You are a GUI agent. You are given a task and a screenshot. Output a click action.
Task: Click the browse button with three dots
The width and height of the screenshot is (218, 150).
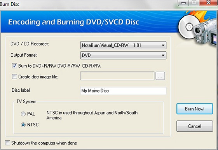[160, 76]
